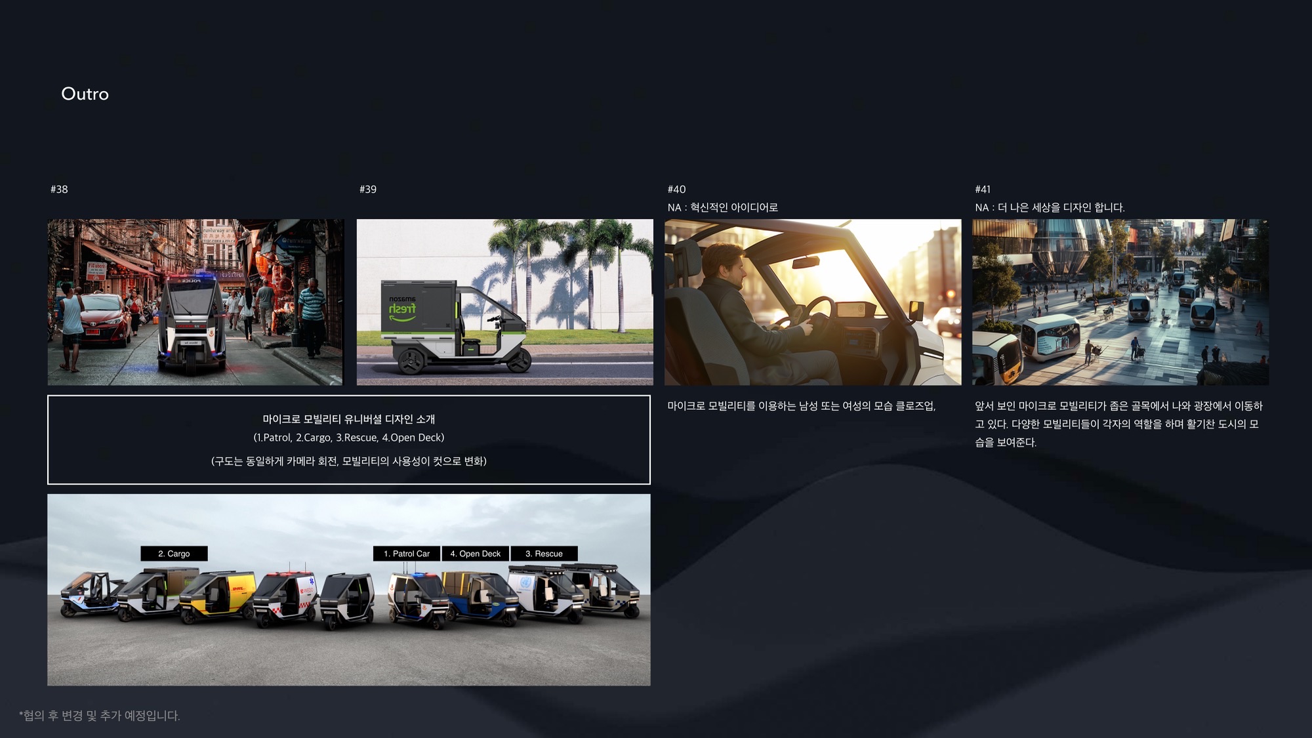
Task: Click narration text '혁신적인 아이디어로'
Action: 734,207
